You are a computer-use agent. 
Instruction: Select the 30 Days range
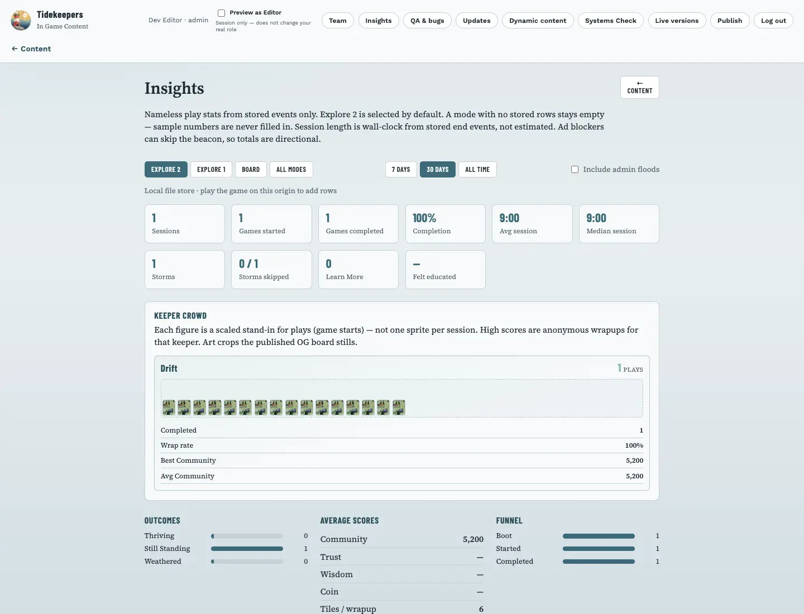point(438,169)
